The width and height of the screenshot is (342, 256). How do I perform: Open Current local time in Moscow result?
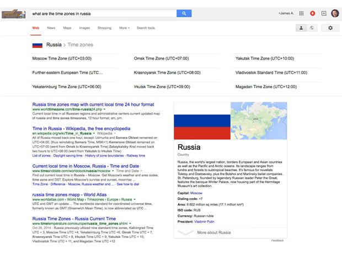pyautogui.click(x=85, y=166)
